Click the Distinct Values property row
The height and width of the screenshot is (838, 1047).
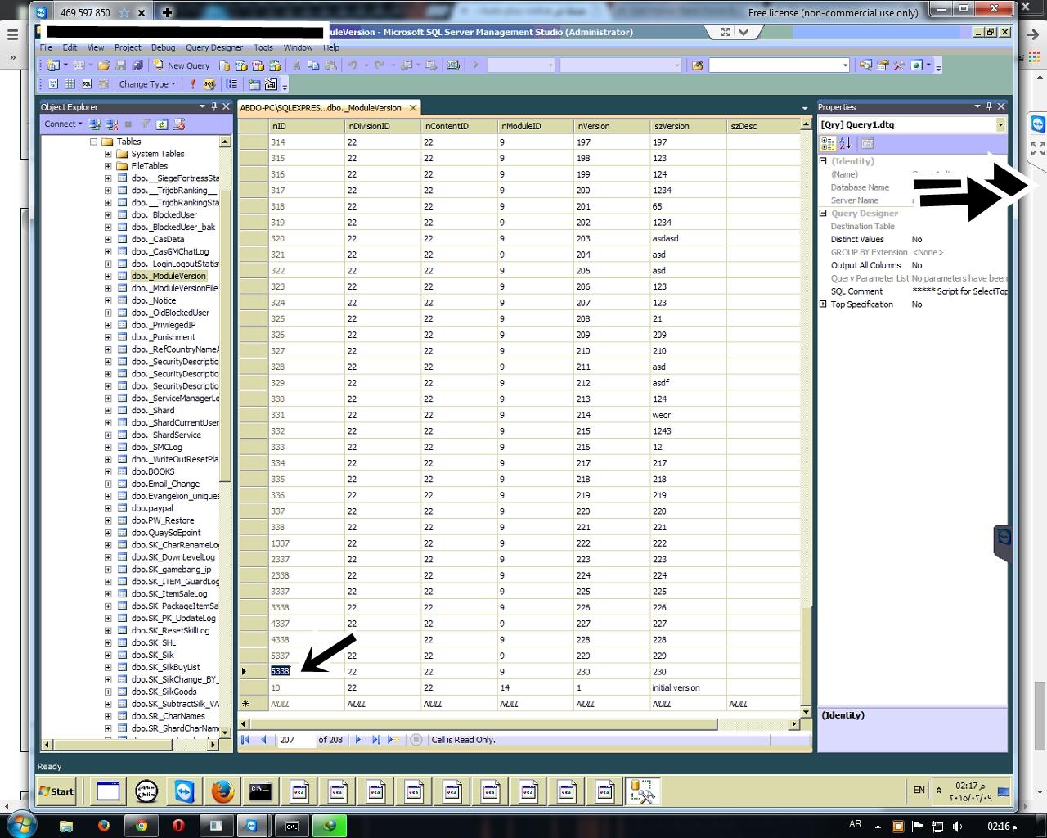click(914, 240)
